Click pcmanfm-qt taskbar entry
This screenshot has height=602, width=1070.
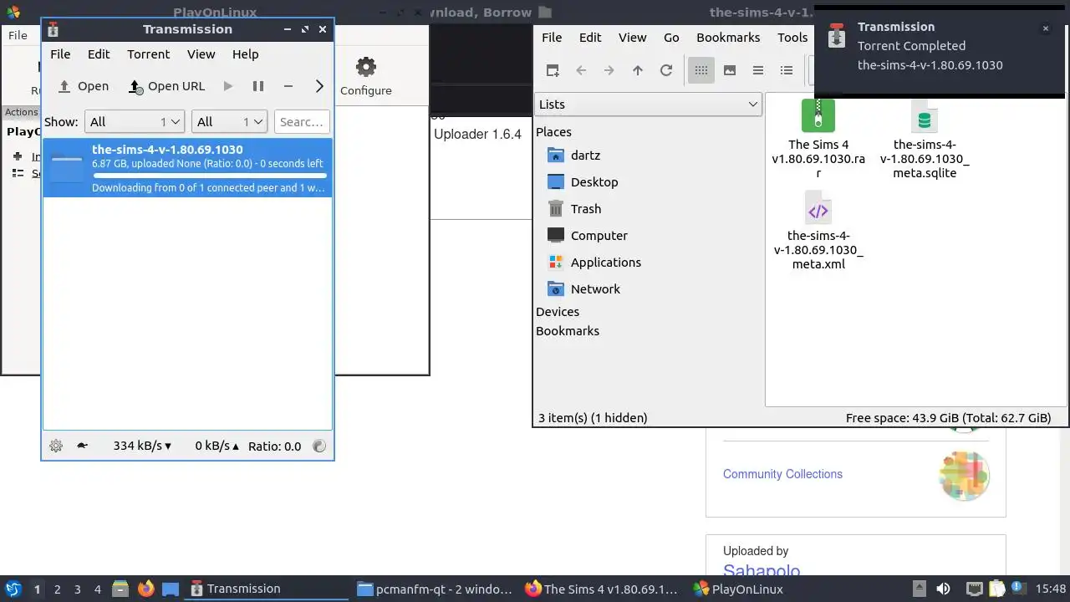tap(435, 589)
